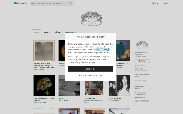Open the Moth Drakula album title link
This screenshot has height=114, width=183.
click(x=115, y=98)
